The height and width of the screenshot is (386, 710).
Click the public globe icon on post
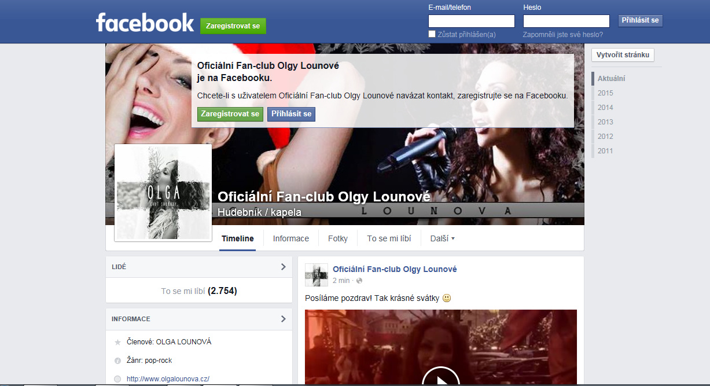point(359,281)
